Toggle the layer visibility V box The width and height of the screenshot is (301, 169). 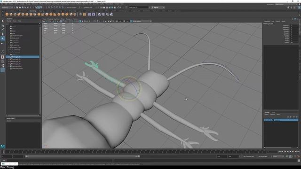(266, 120)
